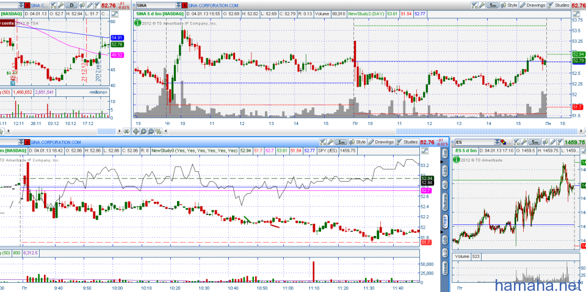Click horizontal scrollbar under SINA 5m chart
586x292 pixels.
coord(487,131)
